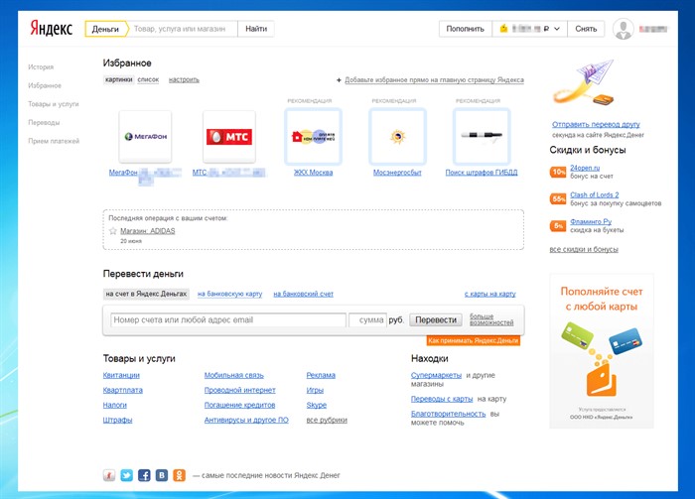This screenshot has height=499, width=695.
Task: Click the 55% discount badge
Action: tap(558, 199)
